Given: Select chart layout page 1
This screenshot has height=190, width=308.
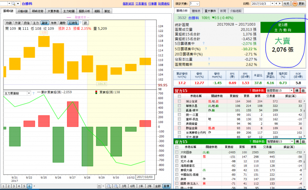Looking at the screenshot, I should coord(3,186).
